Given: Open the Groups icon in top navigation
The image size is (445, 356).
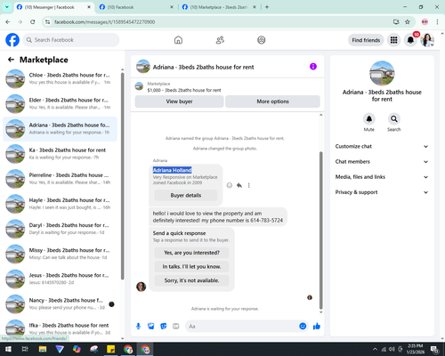Looking at the screenshot, I should point(262,40).
